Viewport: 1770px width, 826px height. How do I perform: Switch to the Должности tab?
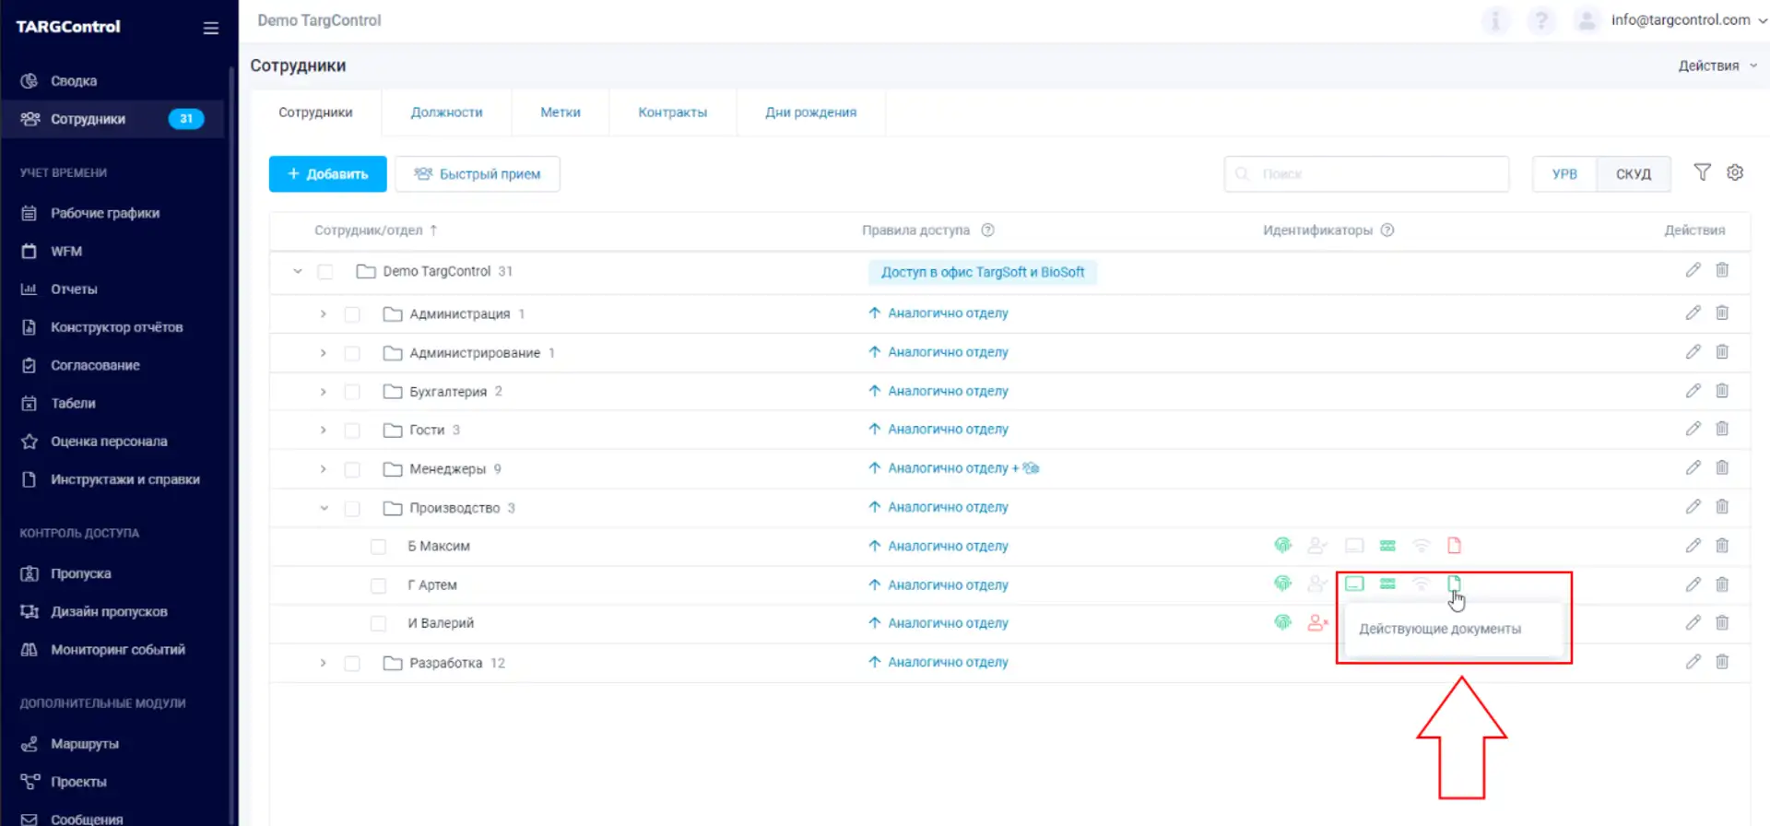pos(446,112)
